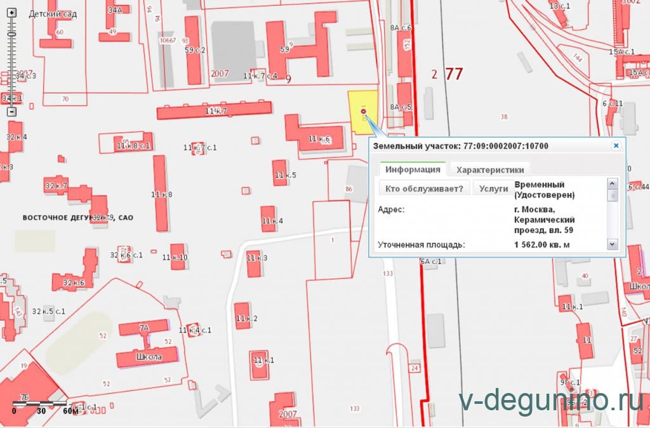
Task: Select the Информация tab
Action: pyautogui.click(x=413, y=170)
